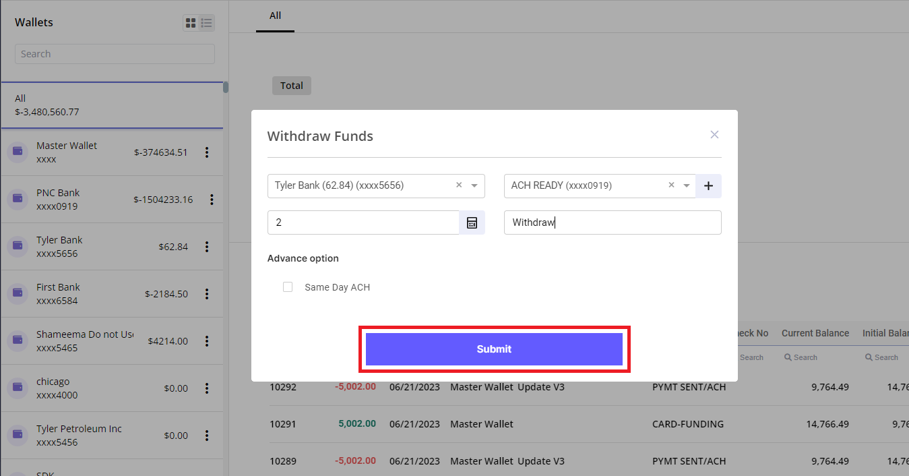Click the chicago wallet icon
Screen dimensions: 909x476
pos(17,388)
